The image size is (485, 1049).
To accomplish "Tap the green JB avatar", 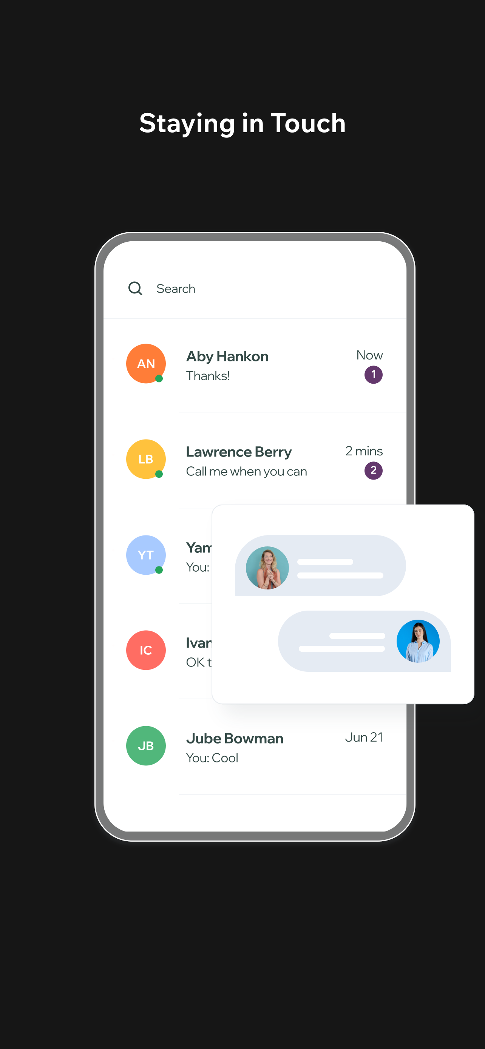I will click(x=146, y=746).
